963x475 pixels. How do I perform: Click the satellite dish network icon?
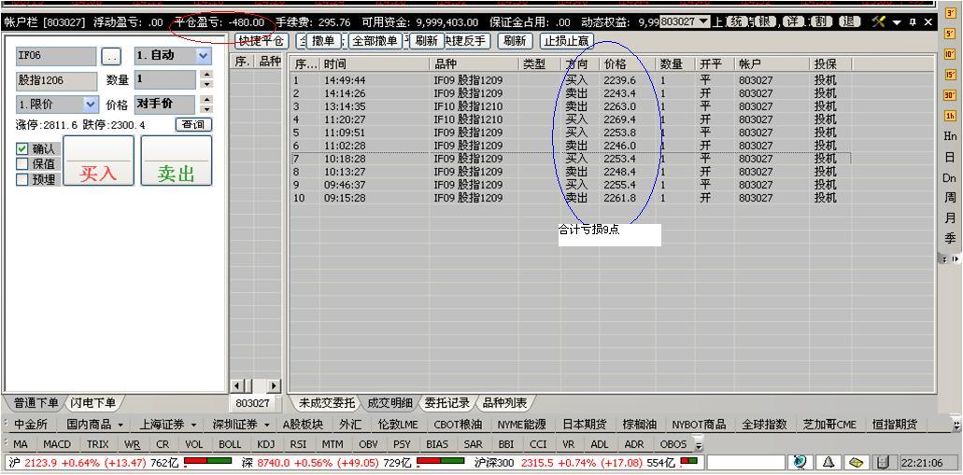[x=800, y=462]
